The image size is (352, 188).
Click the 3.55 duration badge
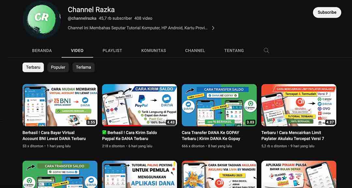coord(91,122)
